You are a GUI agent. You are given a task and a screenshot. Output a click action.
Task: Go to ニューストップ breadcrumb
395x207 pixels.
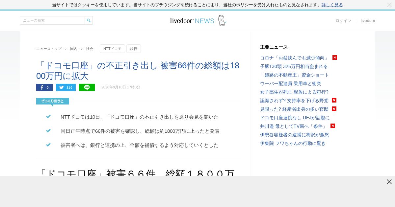(49, 49)
